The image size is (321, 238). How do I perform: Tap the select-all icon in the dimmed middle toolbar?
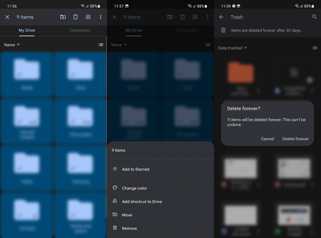(195, 17)
